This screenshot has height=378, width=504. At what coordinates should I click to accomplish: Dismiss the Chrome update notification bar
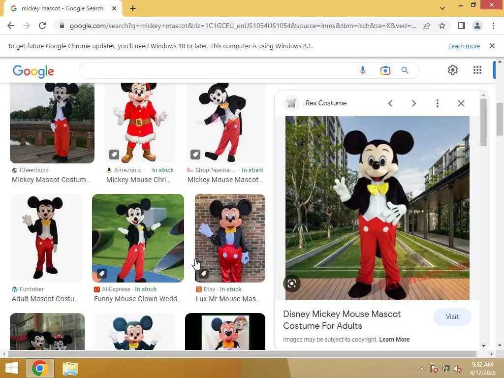[492, 46]
